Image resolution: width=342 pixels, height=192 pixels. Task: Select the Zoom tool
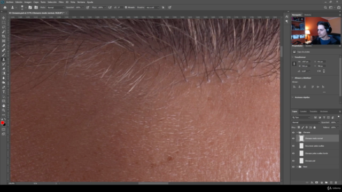[x=4, y=110]
